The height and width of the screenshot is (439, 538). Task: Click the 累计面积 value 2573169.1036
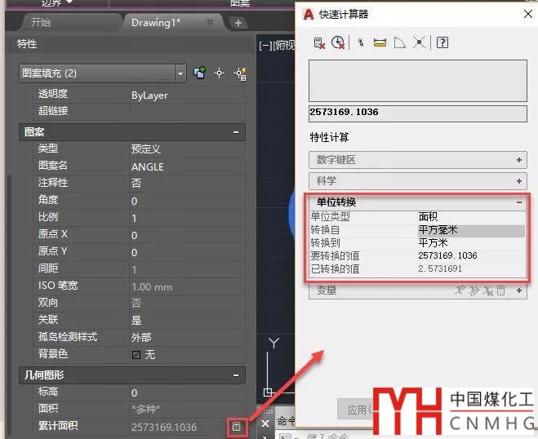179,427
